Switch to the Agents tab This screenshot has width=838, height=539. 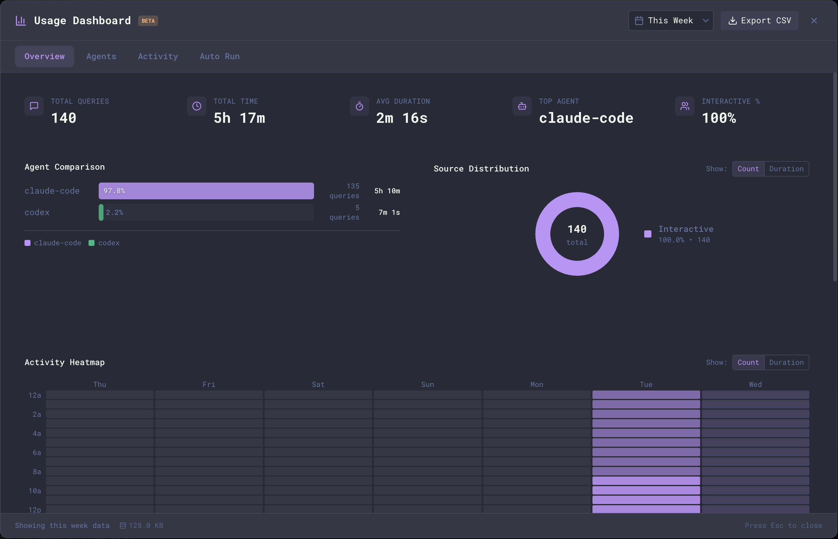pyautogui.click(x=101, y=56)
